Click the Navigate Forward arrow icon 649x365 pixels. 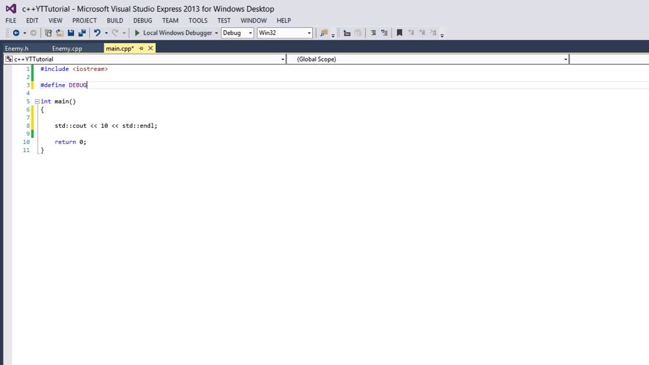pos(33,33)
